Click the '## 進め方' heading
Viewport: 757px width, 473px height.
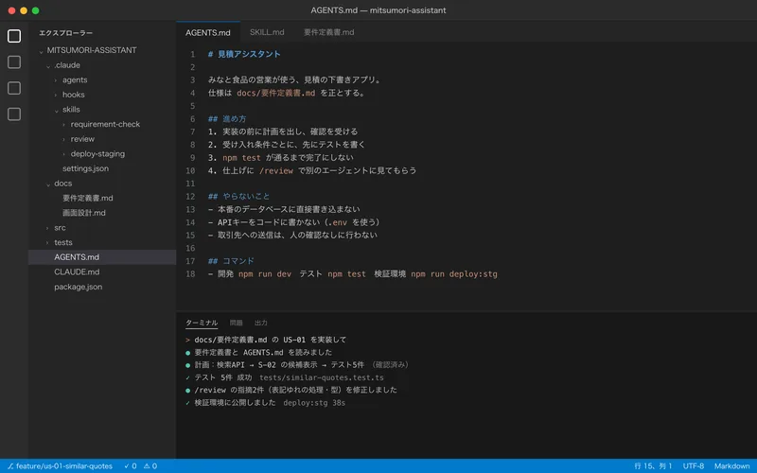pos(227,119)
